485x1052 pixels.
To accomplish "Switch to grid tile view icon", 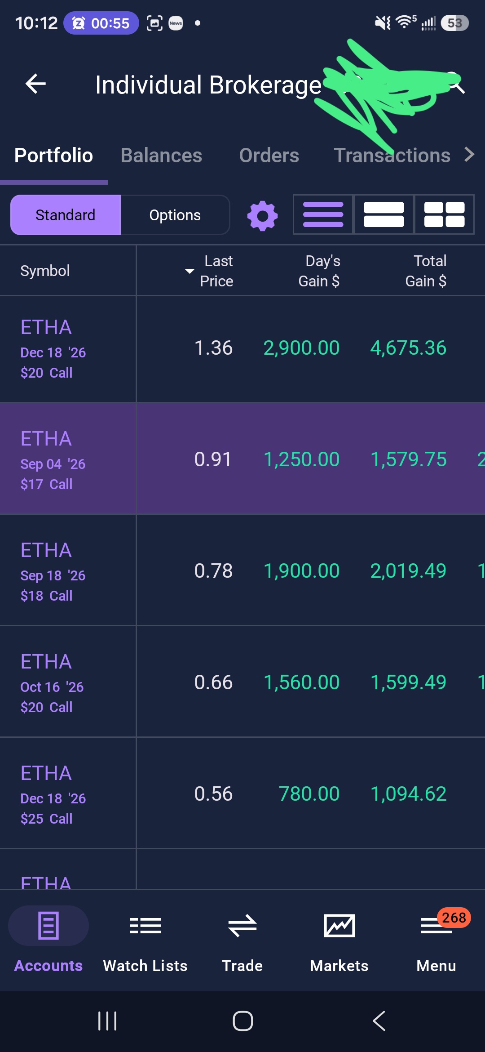I will [x=444, y=214].
